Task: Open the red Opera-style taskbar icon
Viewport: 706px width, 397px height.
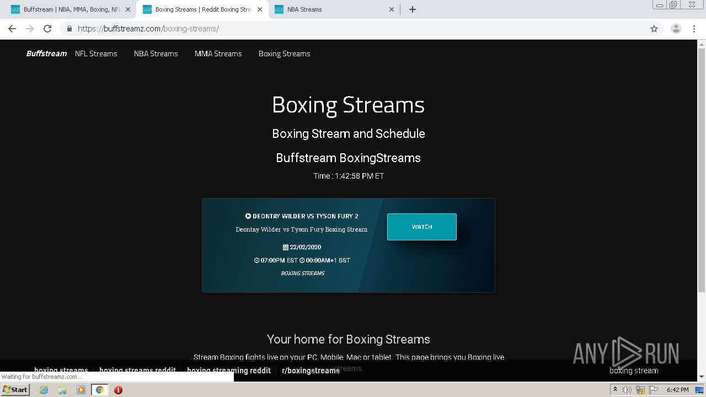Action: [x=118, y=390]
